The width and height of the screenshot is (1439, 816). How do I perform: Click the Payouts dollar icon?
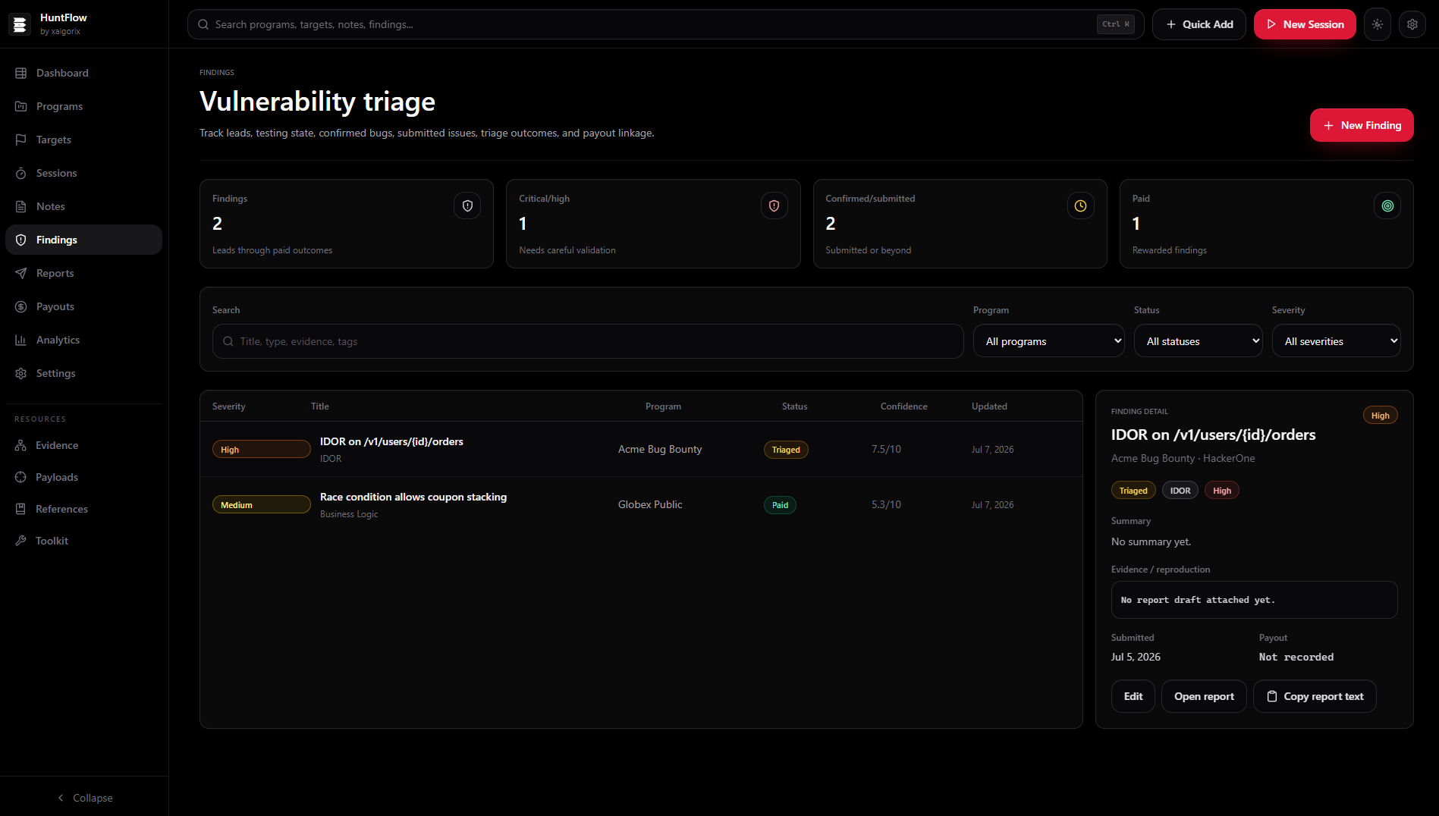point(21,306)
